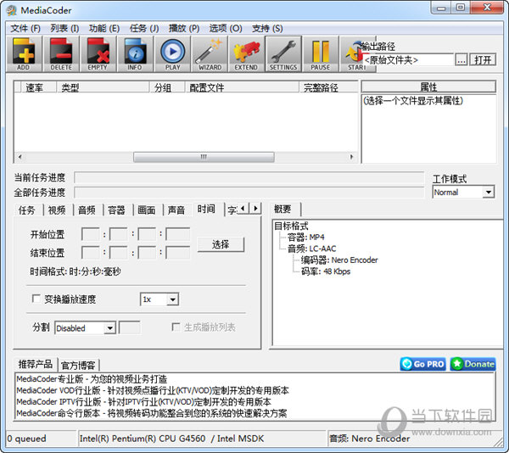Click the 完整路径 column header
509x453 pixels.
[328, 87]
